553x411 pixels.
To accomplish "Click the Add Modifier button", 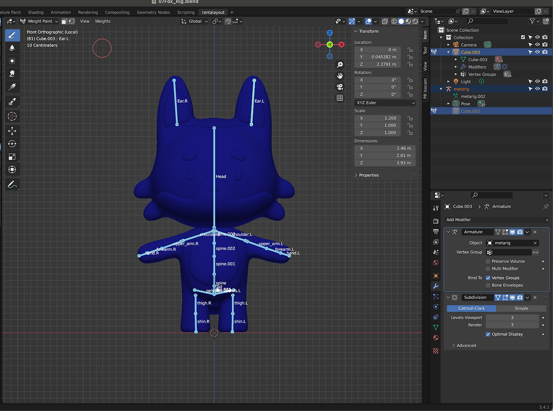I will [496, 220].
